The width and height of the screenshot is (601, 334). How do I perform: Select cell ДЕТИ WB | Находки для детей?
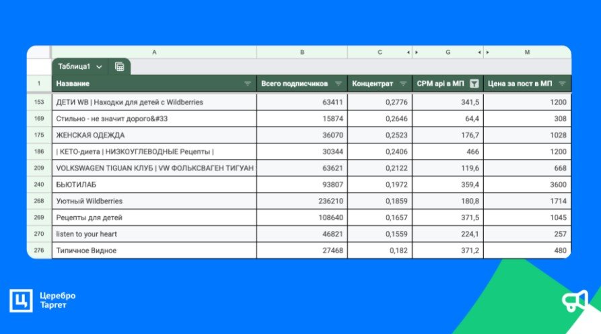[154, 102]
